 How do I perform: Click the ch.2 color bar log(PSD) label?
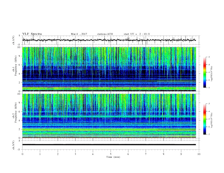coord(212,120)
